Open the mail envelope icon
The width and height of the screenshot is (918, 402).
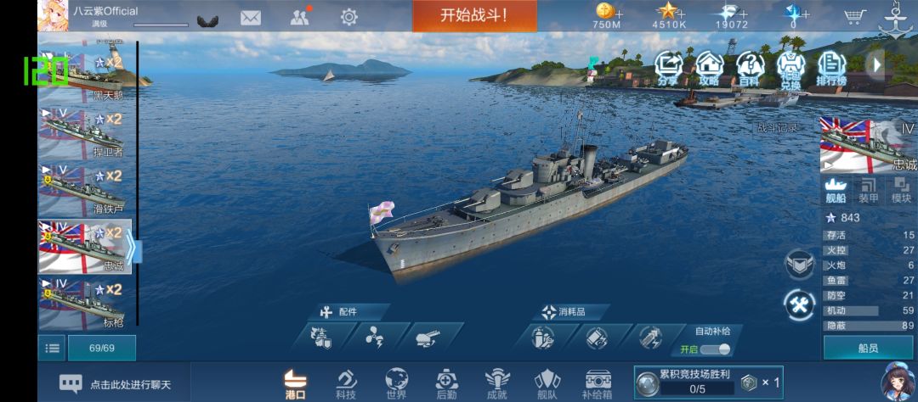251,18
